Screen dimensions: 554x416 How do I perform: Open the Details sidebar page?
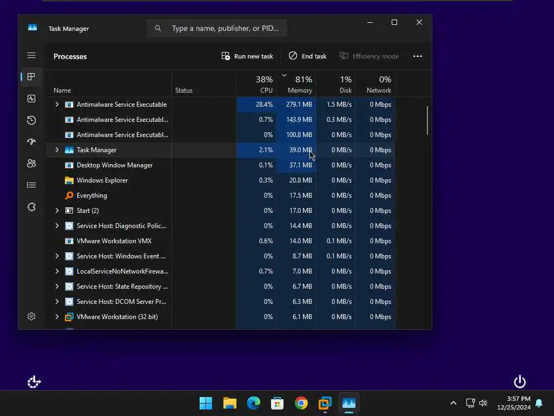[31, 185]
